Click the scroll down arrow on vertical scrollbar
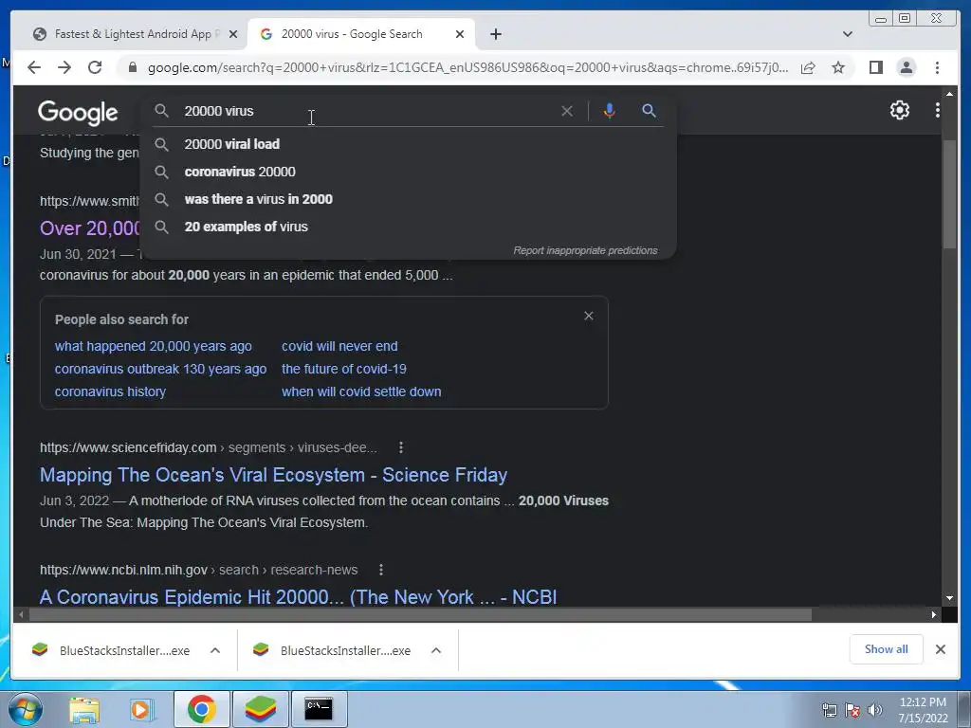The height and width of the screenshot is (728, 971). (x=949, y=598)
